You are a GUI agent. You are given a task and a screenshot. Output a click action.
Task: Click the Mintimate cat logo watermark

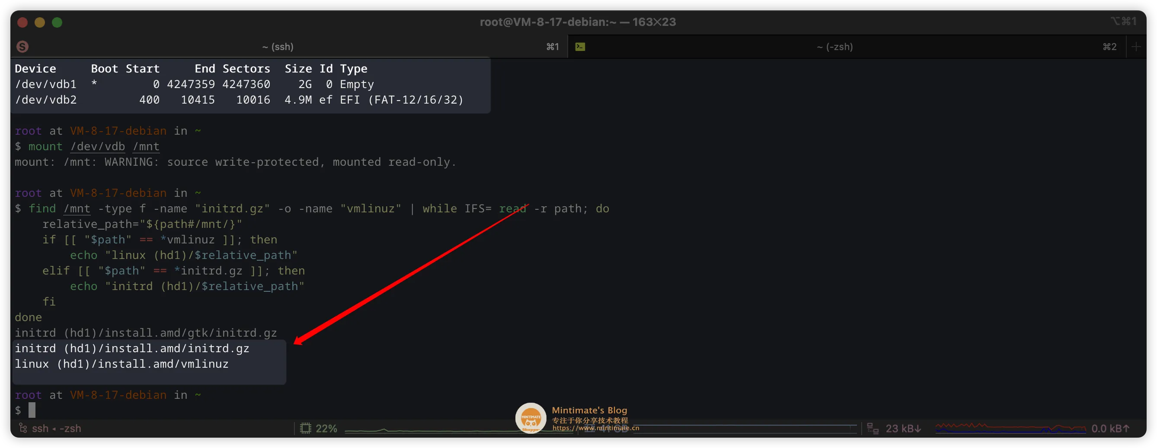point(531,418)
